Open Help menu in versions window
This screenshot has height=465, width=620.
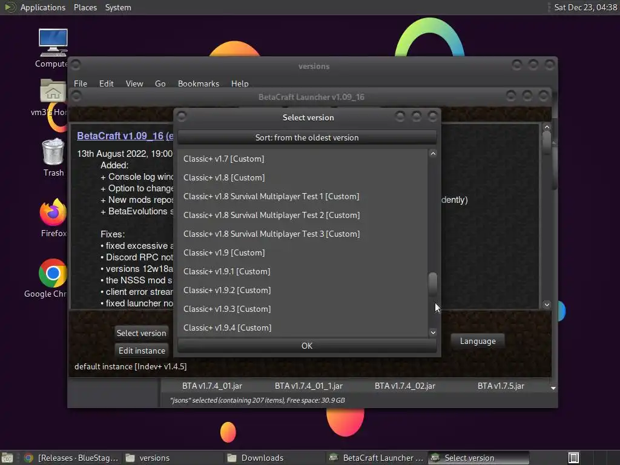click(x=240, y=84)
